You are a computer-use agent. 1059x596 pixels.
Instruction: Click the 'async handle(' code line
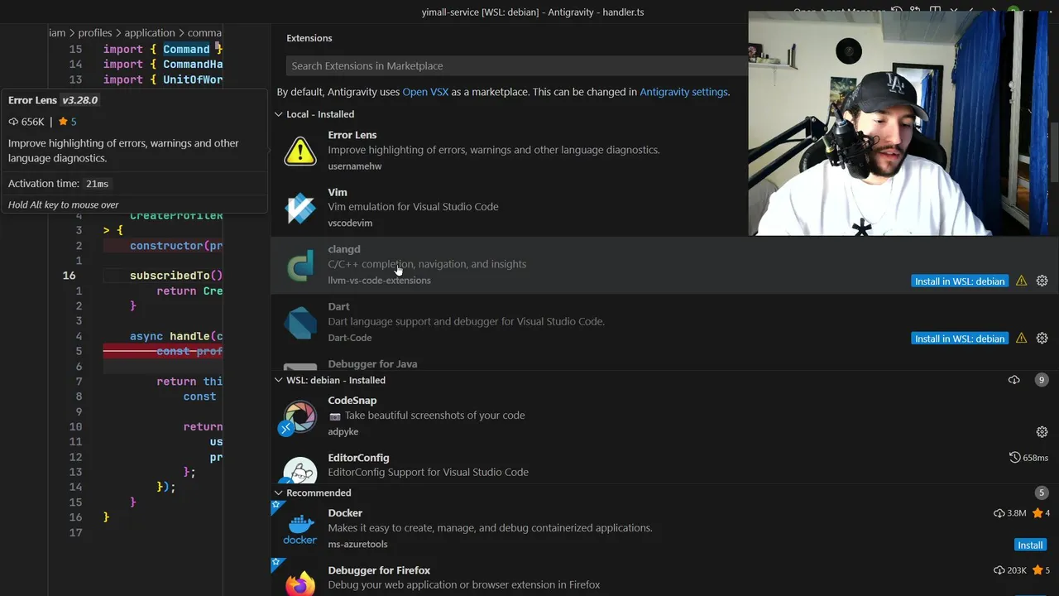click(x=176, y=336)
